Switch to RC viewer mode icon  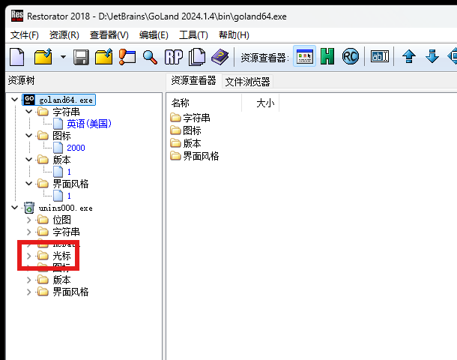coord(351,56)
